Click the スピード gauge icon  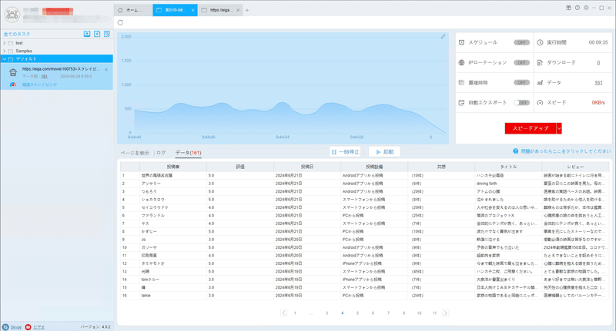point(541,103)
